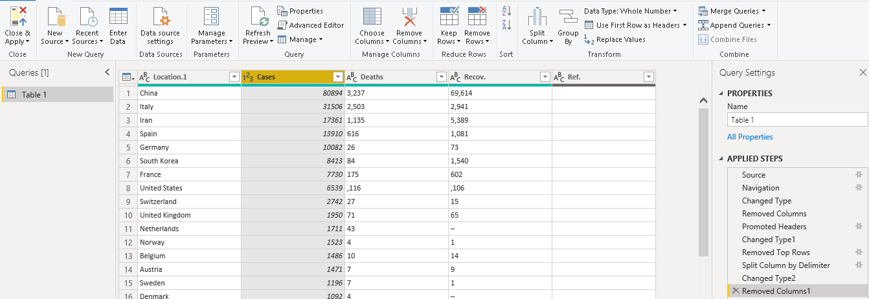Click the All Properties link
869x299 pixels.
pyautogui.click(x=750, y=137)
